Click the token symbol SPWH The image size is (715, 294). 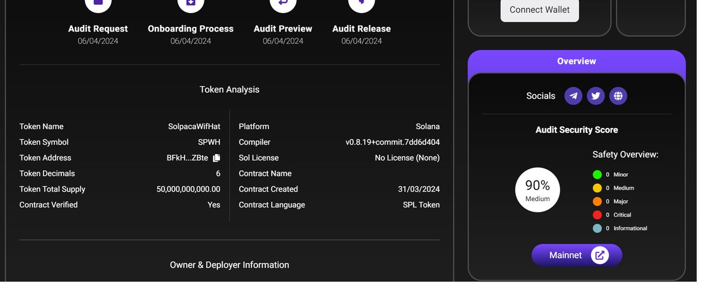click(209, 142)
